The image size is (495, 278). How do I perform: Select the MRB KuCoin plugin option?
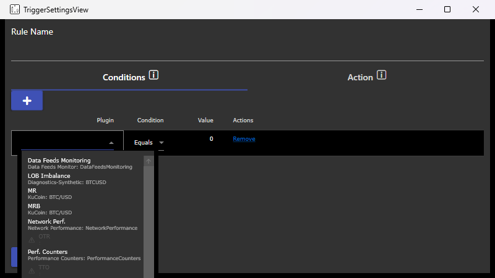pos(83,209)
